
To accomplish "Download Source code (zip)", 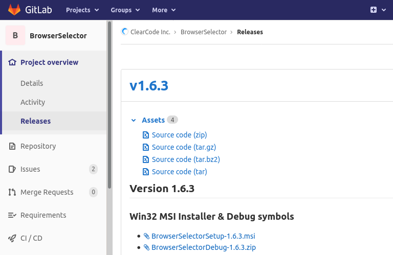I will point(180,135).
